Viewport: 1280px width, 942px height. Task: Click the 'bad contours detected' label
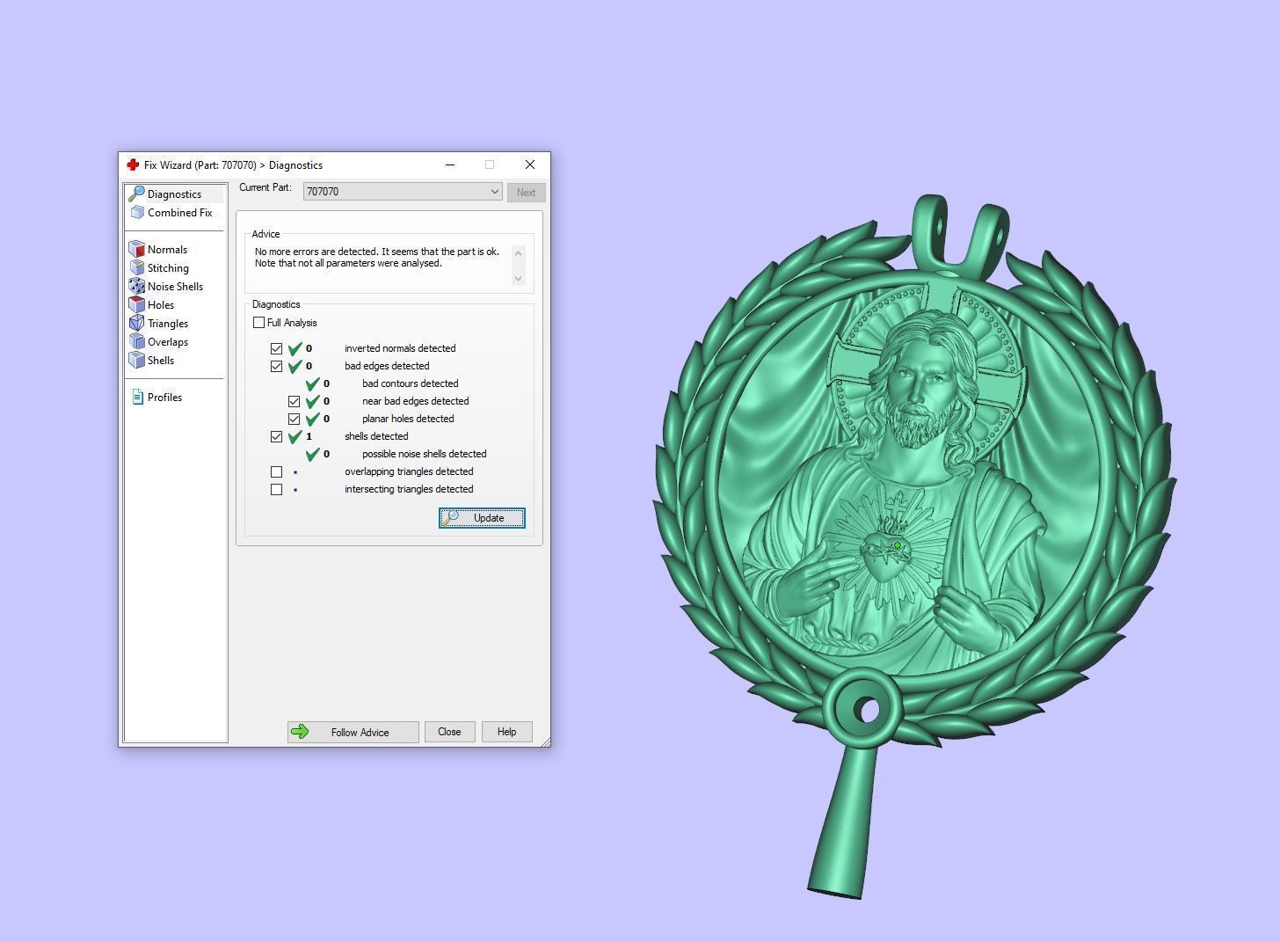coord(410,383)
